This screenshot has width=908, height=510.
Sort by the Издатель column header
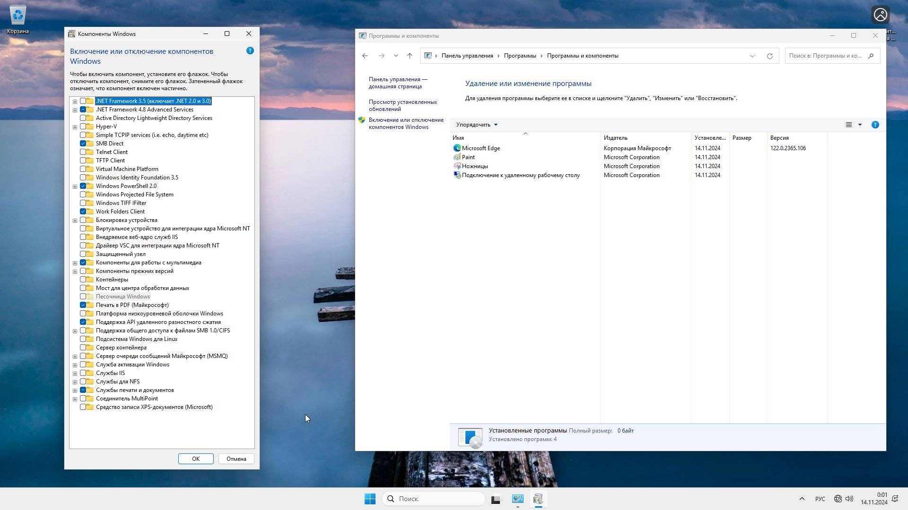coord(646,138)
